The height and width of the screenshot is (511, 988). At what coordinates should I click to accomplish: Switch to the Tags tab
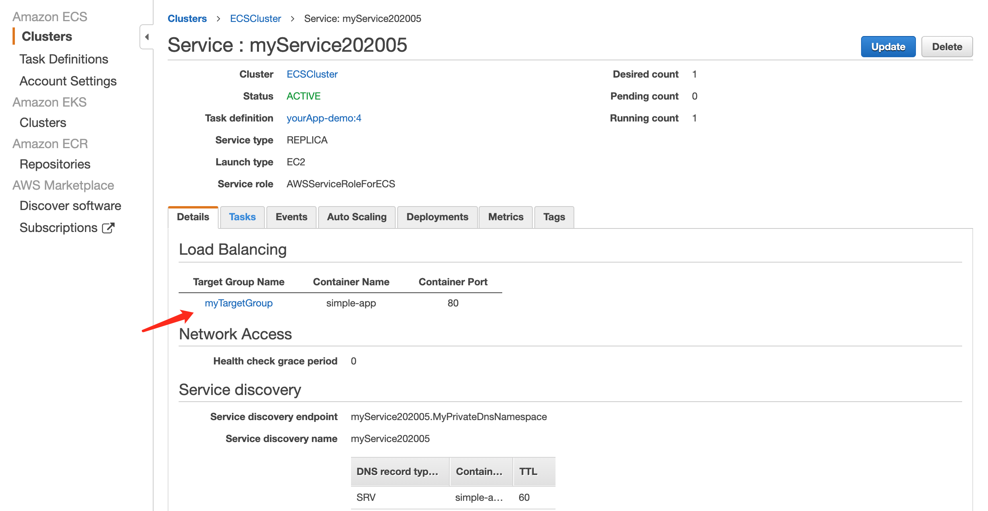tap(554, 217)
